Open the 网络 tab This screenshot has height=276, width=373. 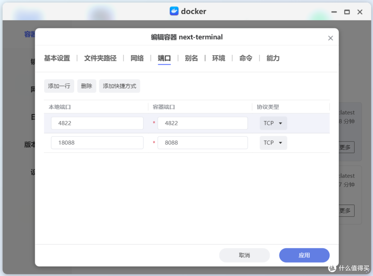(137, 58)
